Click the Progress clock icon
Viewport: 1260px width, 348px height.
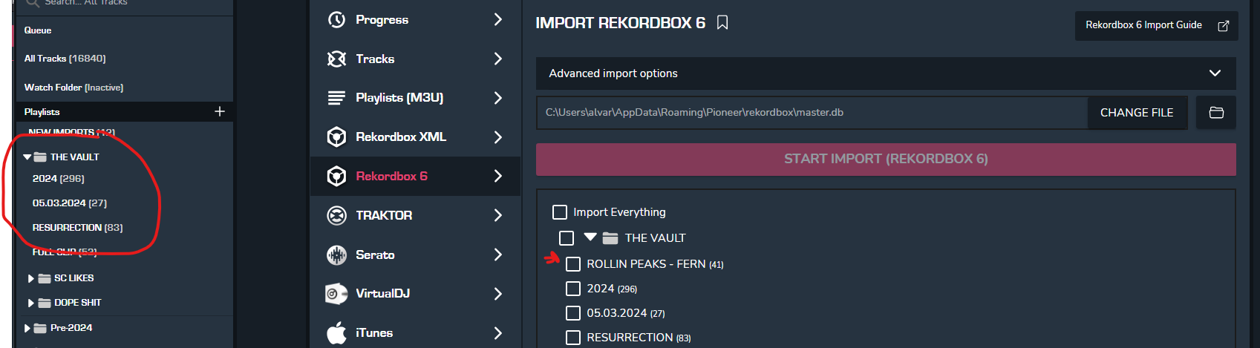(337, 19)
